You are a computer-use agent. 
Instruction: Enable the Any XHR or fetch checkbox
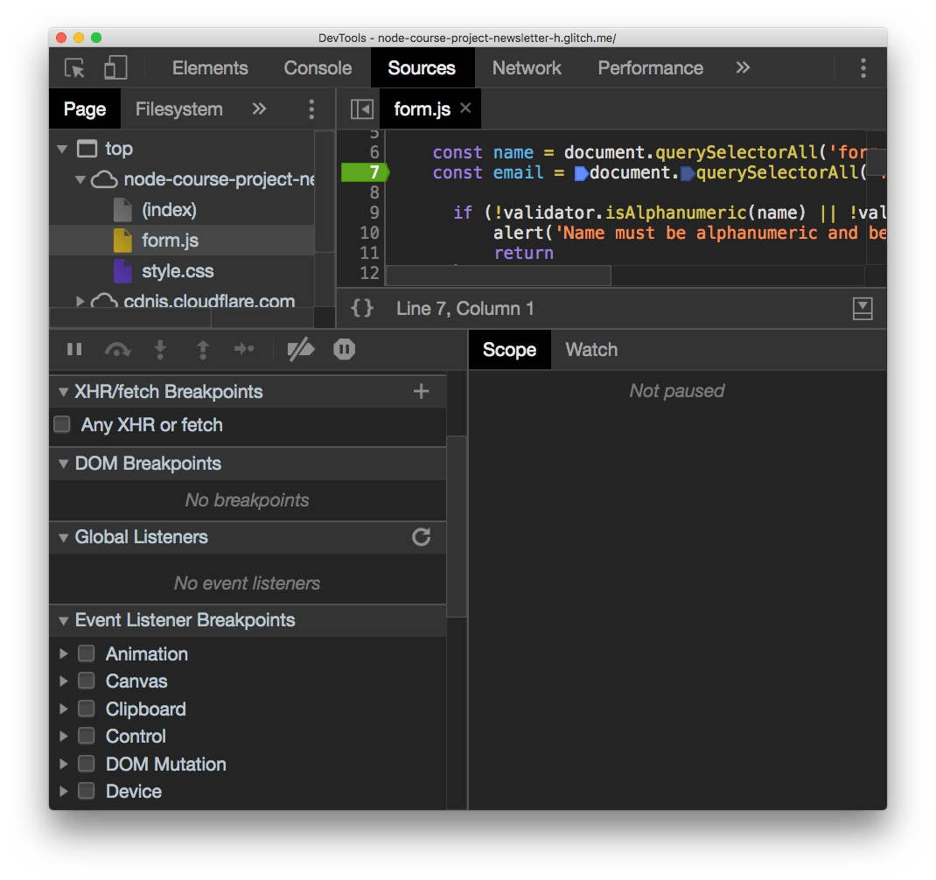point(61,424)
